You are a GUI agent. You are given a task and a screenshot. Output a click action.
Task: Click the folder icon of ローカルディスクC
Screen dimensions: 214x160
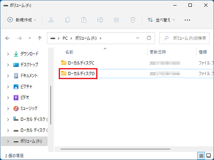pyautogui.click(x=63, y=63)
